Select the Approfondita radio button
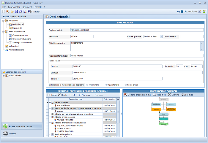The image size is (208, 143). pyautogui.click(x=107, y=85)
